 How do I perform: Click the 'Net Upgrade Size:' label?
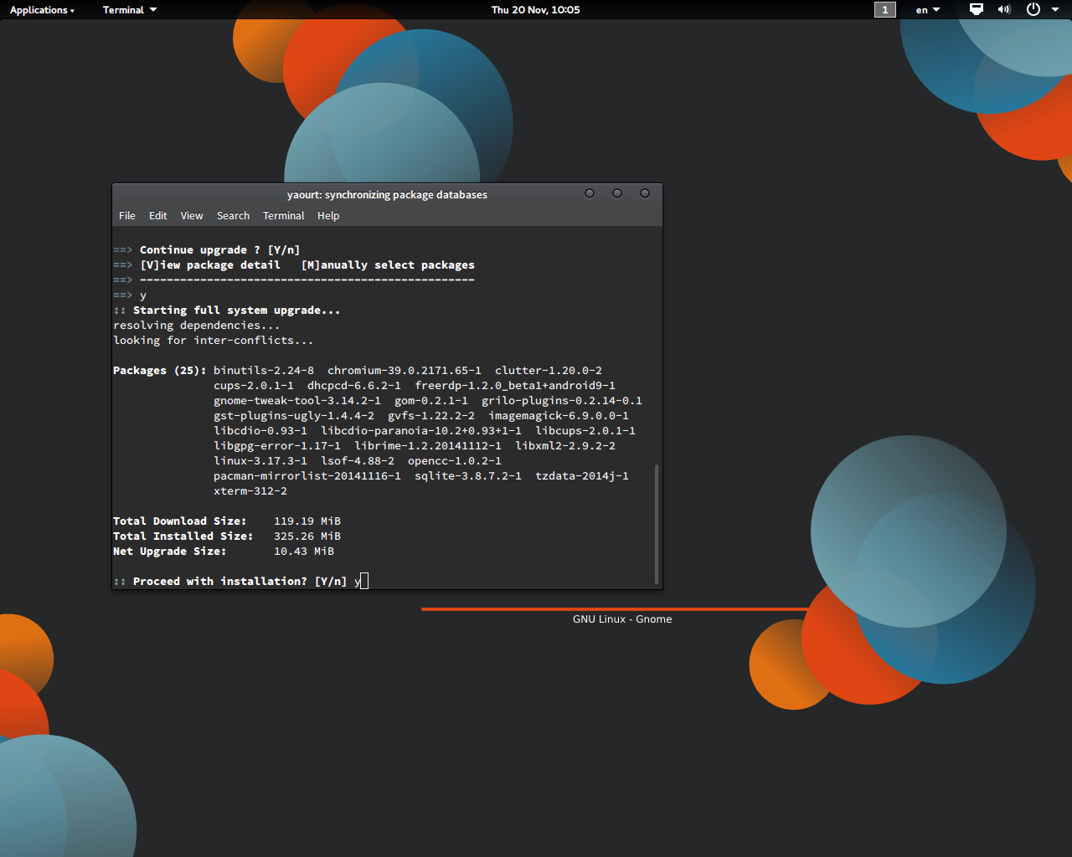[x=170, y=551]
